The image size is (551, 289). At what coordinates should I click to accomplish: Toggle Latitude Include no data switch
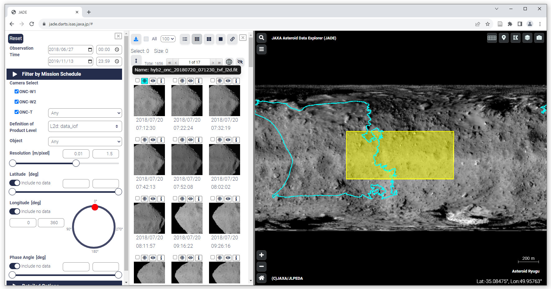(x=15, y=183)
